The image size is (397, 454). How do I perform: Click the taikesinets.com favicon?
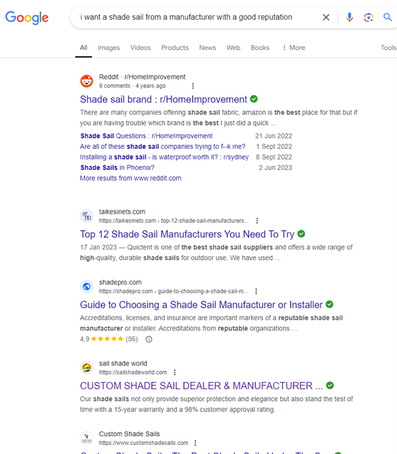[x=87, y=216]
